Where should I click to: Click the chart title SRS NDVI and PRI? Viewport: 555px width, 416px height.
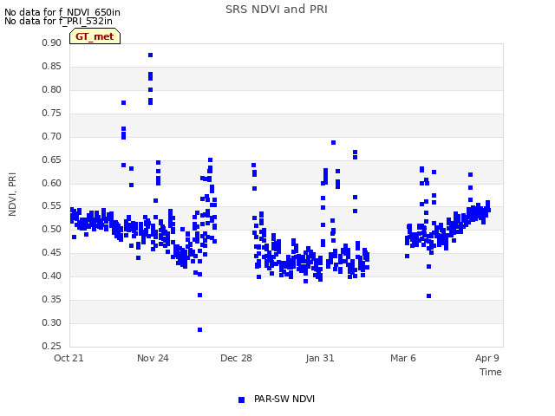pyautogui.click(x=277, y=10)
